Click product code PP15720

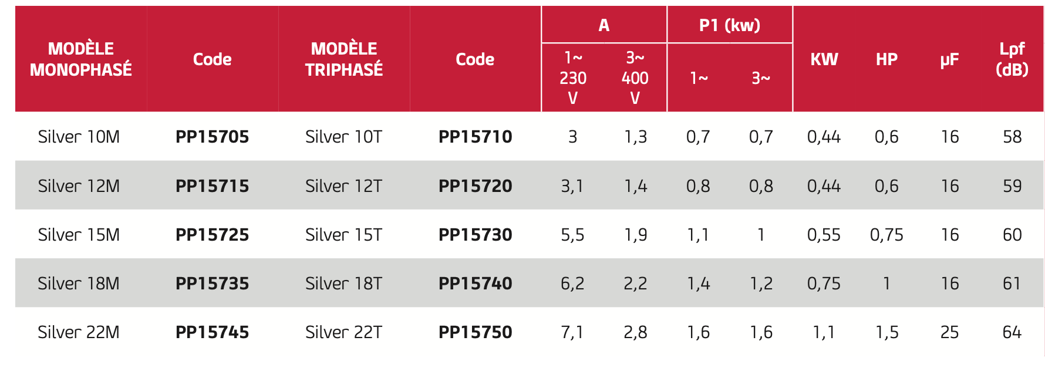click(476, 186)
